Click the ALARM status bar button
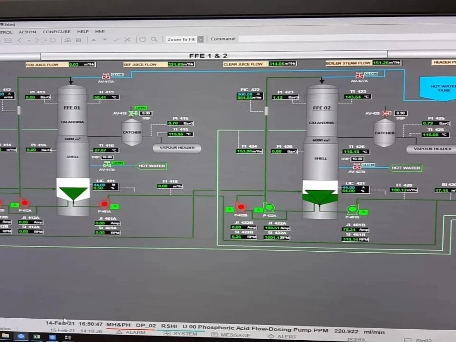 [131, 332]
